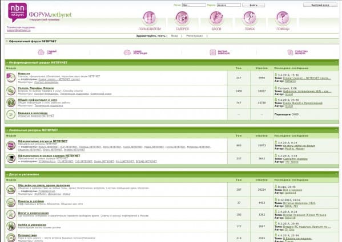This screenshot has height=242, width=342.
Task: Open the Галерея section icon
Action: click(x=182, y=18)
